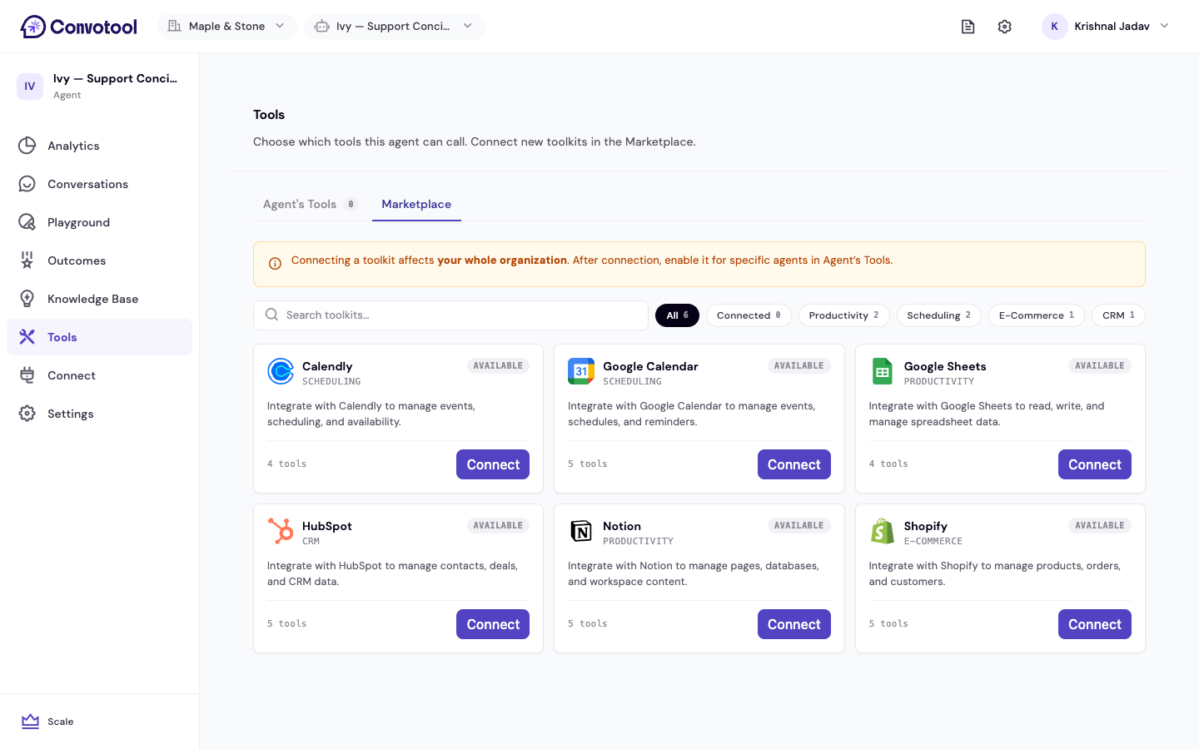
Task: Select Tools in the sidebar
Action: pyautogui.click(x=99, y=337)
